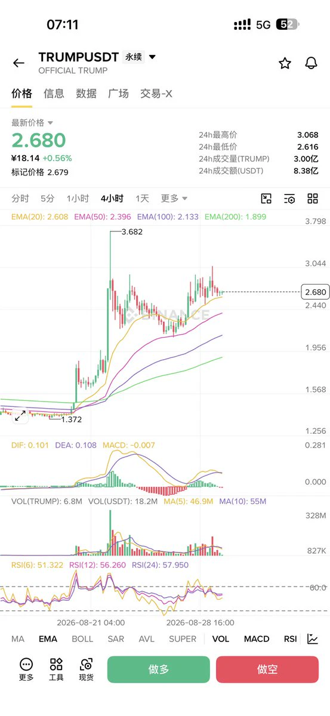Add TRUMPUSDT to favorites with star icon
Screen dimensions: 330x716
285,63
